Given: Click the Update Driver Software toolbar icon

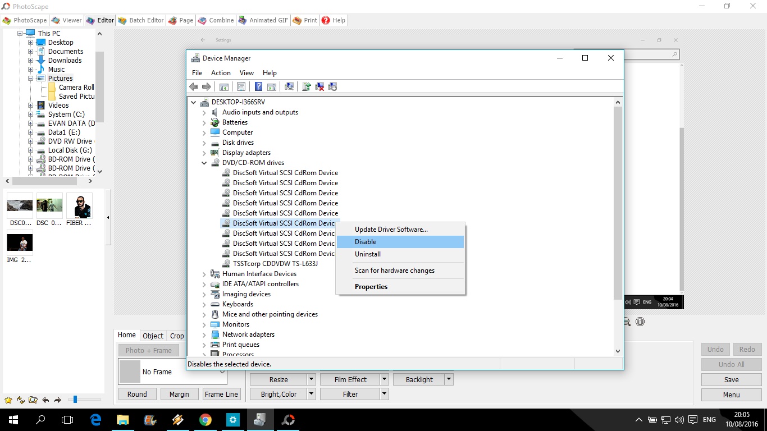Looking at the screenshot, I should (305, 86).
